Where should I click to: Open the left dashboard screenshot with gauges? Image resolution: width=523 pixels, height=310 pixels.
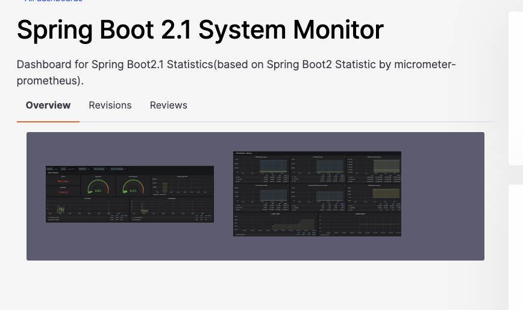coord(130,194)
